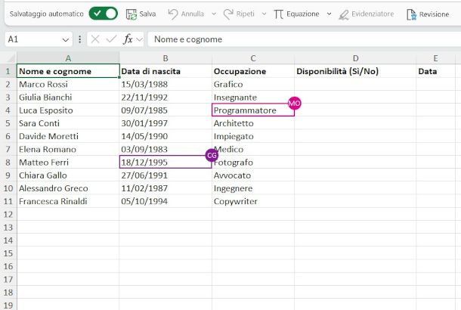
Task: Select the date 09/07/1985
Action: click(166, 110)
